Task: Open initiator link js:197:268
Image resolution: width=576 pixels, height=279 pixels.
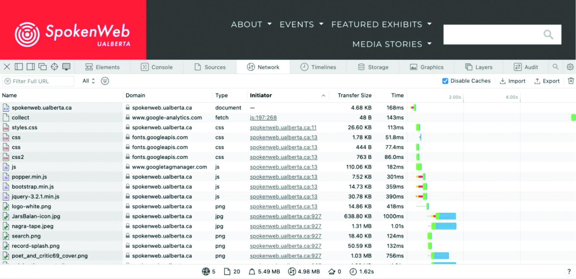Action: (x=263, y=117)
